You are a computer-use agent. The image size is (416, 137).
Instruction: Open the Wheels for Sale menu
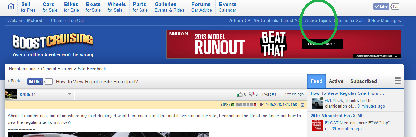click(117, 7)
